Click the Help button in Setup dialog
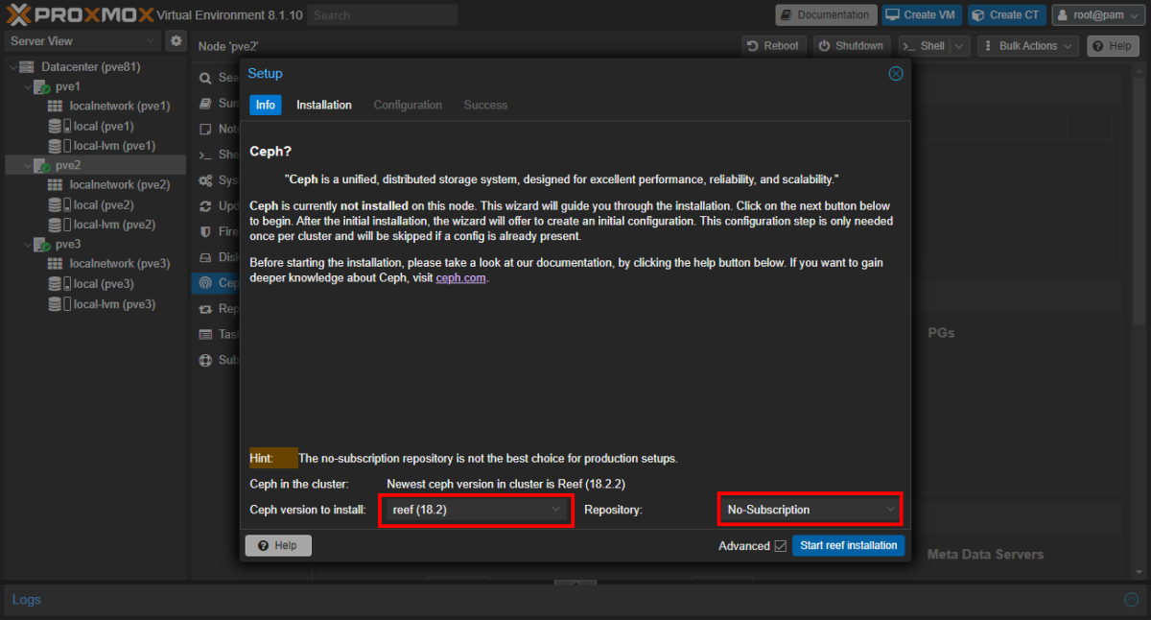The width and height of the screenshot is (1151, 620). tap(278, 545)
